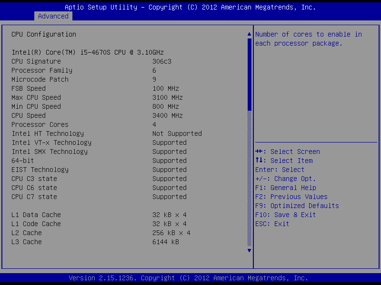Click the CPU C3 state row
The height and width of the screenshot is (285, 381).
tap(34, 179)
